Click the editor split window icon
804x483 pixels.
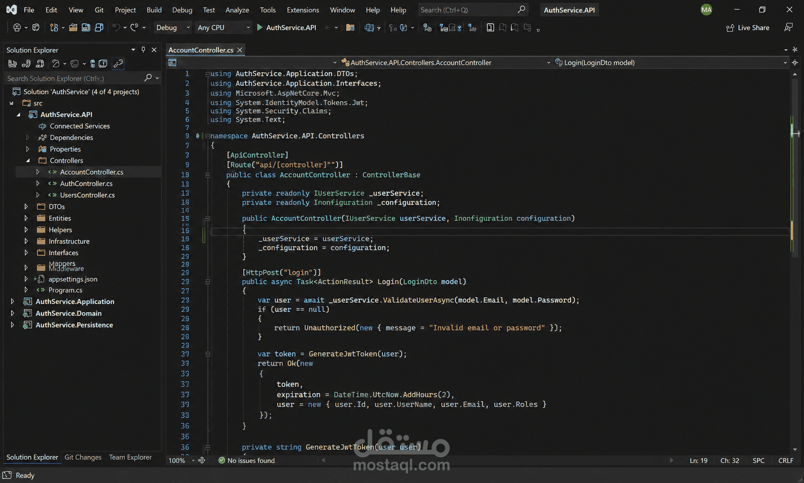pyautogui.click(x=795, y=63)
